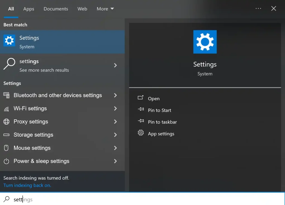Open the three-dots options menu
Viewport: 285px width, 205px height.
click(258, 8)
